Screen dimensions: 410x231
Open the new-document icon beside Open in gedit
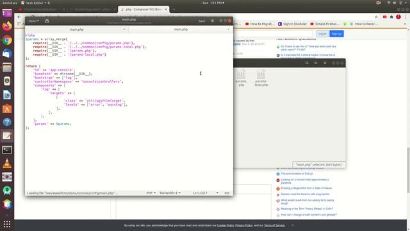point(47,21)
